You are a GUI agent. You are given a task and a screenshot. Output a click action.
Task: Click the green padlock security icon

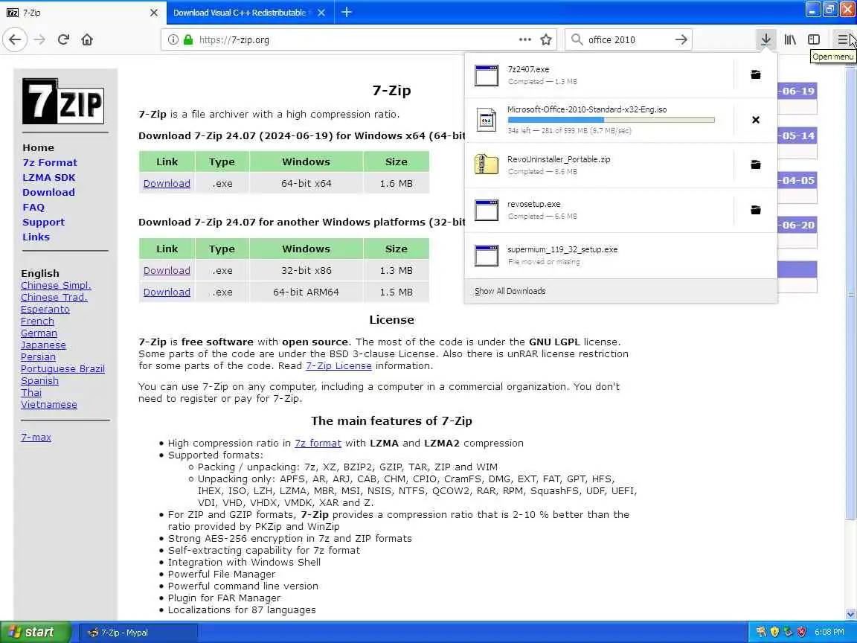pyautogui.click(x=188, y=39)
